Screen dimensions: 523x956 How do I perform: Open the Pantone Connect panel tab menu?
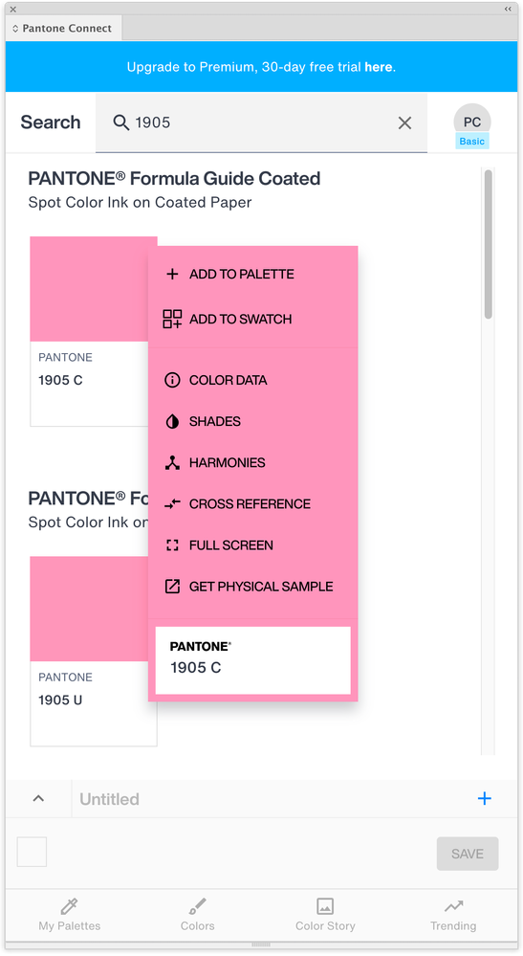tap(61, 28)
